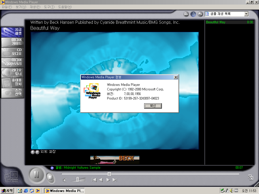Open the 보기(V) menu

[x=21, y=7]
